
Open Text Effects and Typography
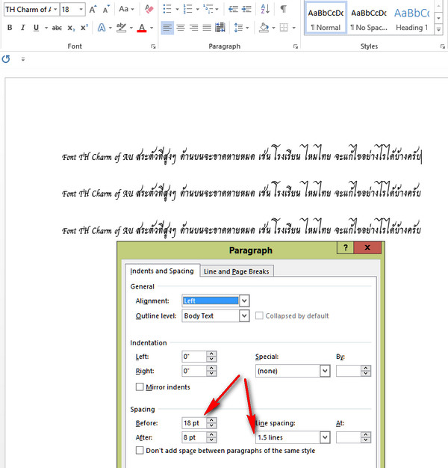coord(102,28)
